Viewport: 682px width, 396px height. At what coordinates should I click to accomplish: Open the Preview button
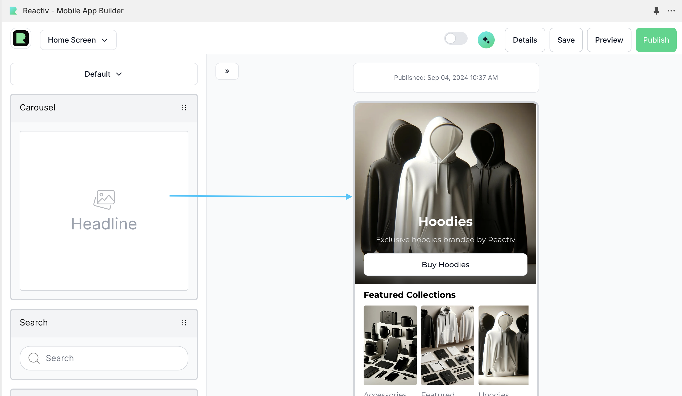point(609,40)
